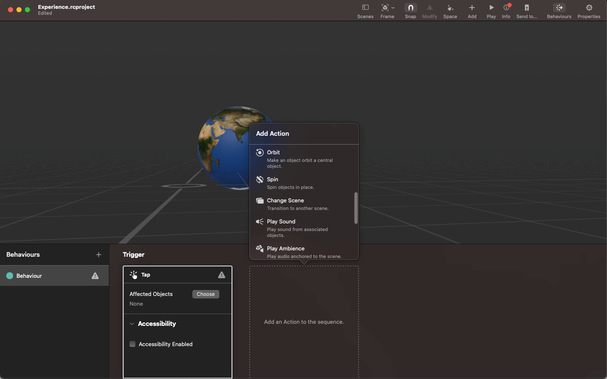Click the Spin action icon
This screenshot has width=607, height=379.
(x=260, y=180)
